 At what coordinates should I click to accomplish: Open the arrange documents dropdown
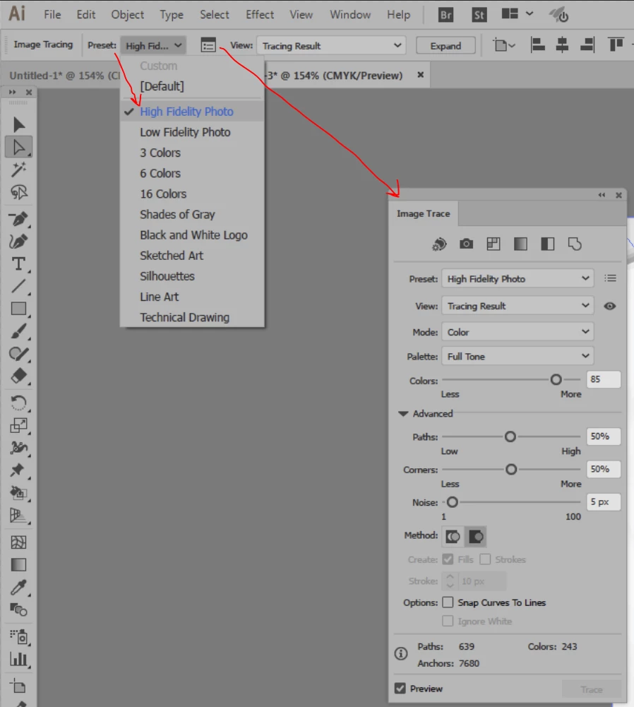pyautogui.click(x=517, y=14)
